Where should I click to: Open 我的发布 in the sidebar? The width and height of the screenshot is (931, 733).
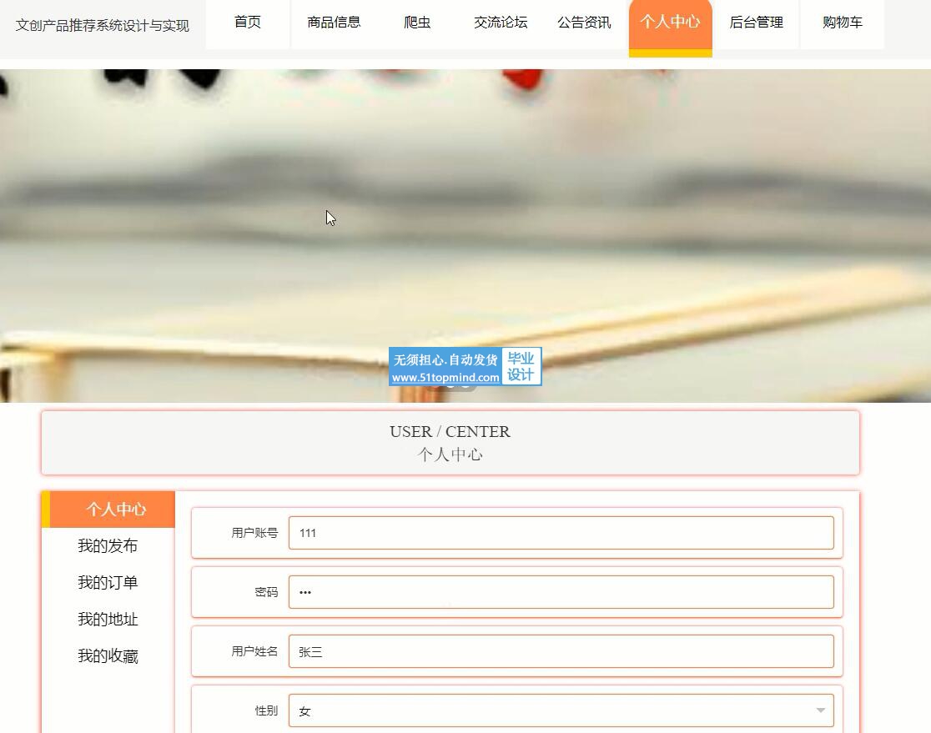click(x=108, y=546)
